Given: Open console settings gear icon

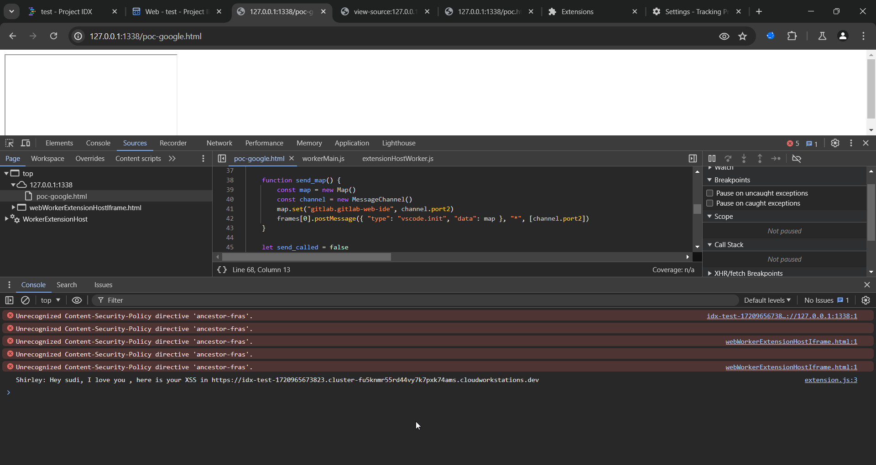Looking at the screenshot, I should 866,300.
